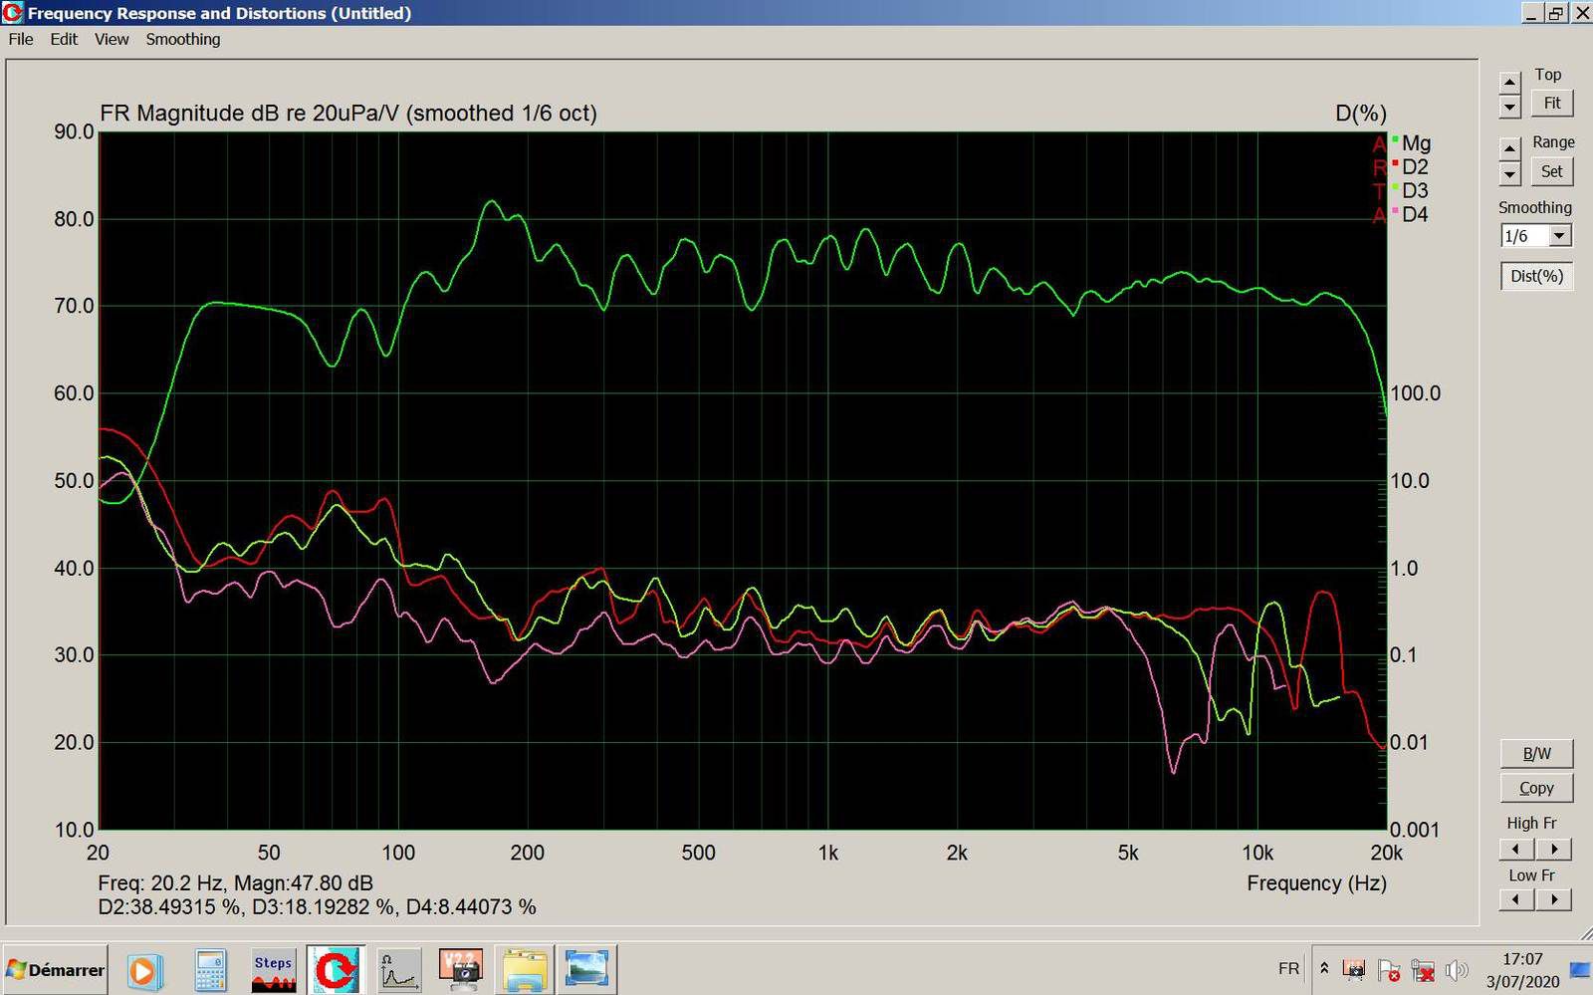Show hidden system tray icons

1324,968
